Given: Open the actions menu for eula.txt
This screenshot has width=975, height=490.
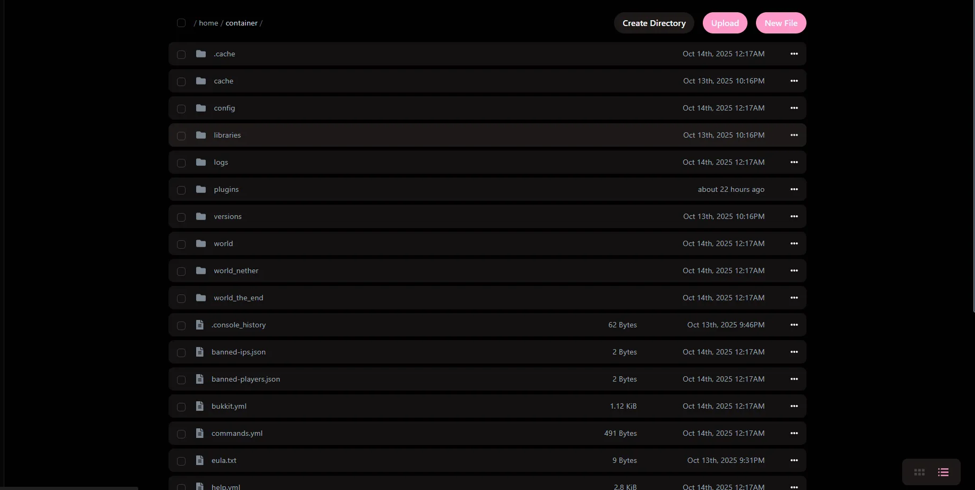Looking at the screenshot, I should [794, 460].
